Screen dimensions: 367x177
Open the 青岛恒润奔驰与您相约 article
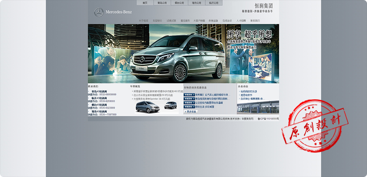tap(213, 99)
